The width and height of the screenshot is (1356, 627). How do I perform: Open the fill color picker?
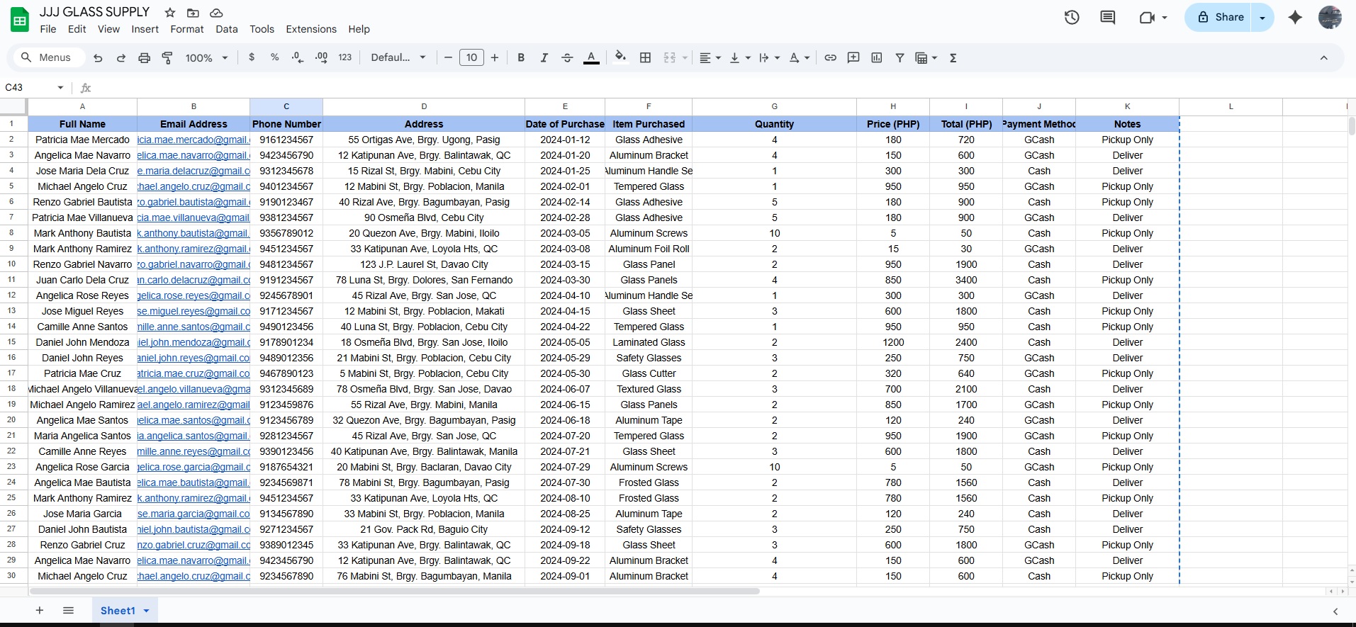pos(620,58)
